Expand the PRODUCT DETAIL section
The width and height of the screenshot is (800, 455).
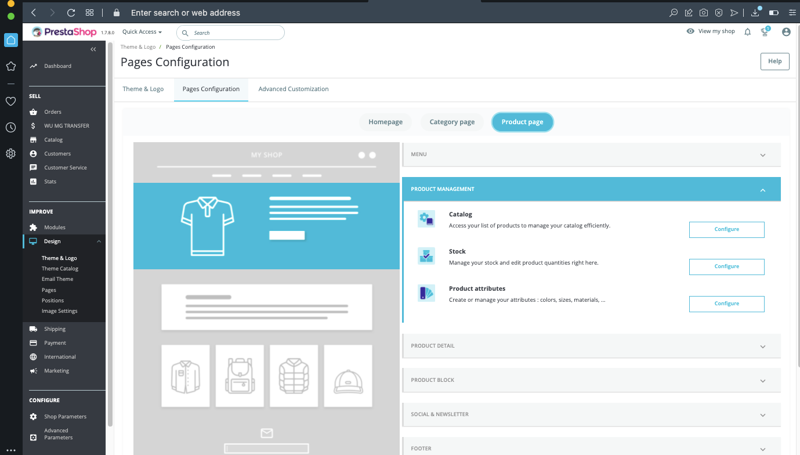tap(592, 346)
